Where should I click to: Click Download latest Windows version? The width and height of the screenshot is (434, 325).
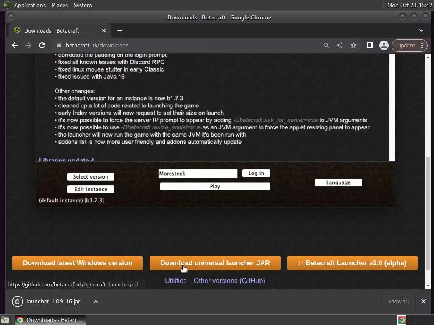click(78, 263)
